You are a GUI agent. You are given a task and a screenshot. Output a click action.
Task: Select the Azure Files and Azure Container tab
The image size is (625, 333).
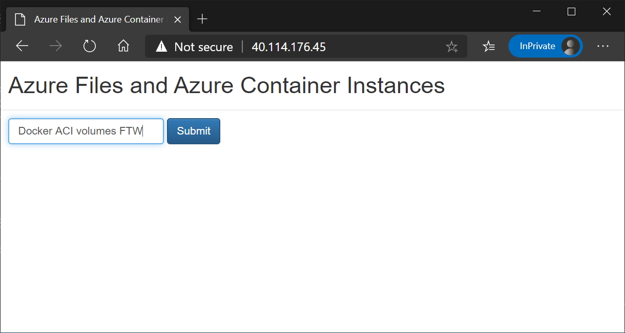pyautogui.click(x=97, y=19)
